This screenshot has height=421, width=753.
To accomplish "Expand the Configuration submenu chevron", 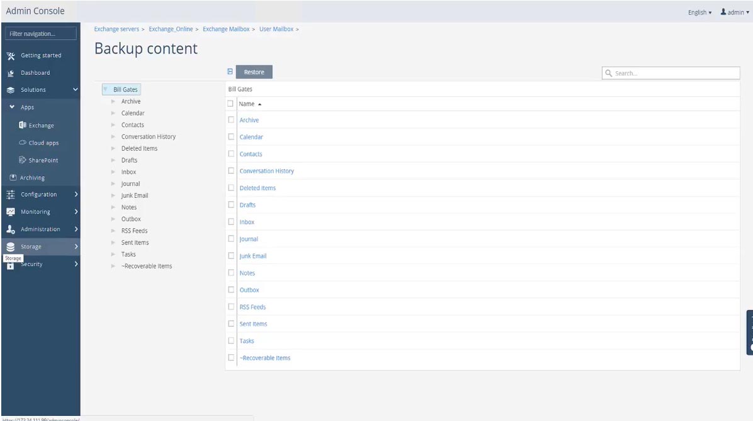I will 76,194.
